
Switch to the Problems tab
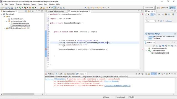click(50, 74)
